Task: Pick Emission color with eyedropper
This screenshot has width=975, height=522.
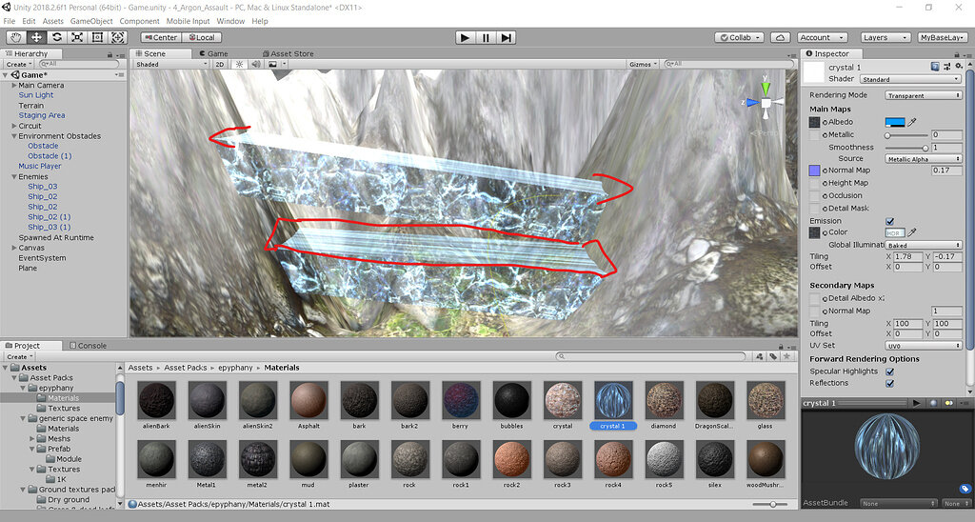Action: coord(911,232)
